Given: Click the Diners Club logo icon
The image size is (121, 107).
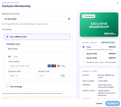Looking at the screenshot, I should click(x=58, y=66).
